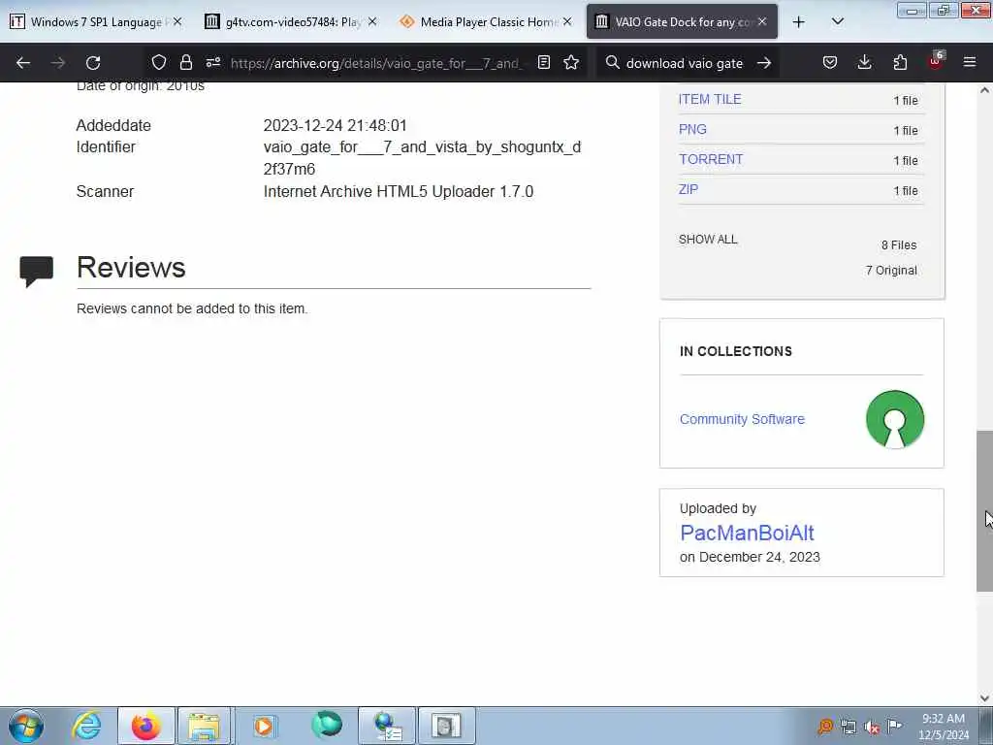
Task: Open the grey document taskbar app
Action: click(x=446, y=726)
